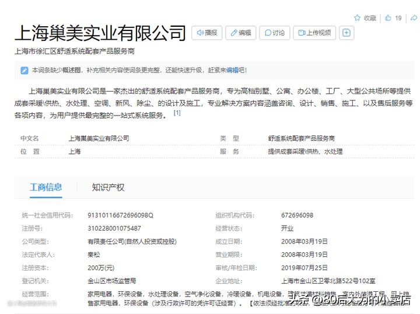Click the 审核/年检日期 label

pos(236,268)
